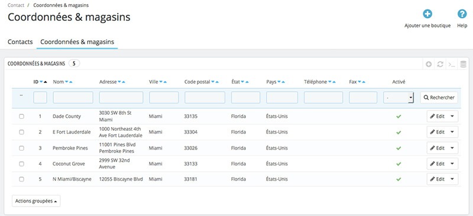
Task: Select the Coordonnées & magasins tab
Action: tap(77, 42)
